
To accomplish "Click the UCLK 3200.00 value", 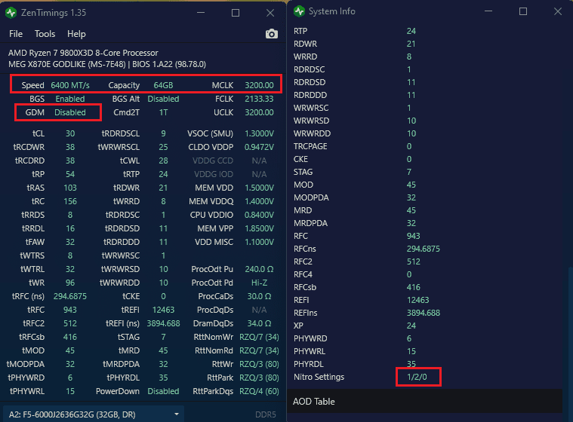I will point(259,112).
